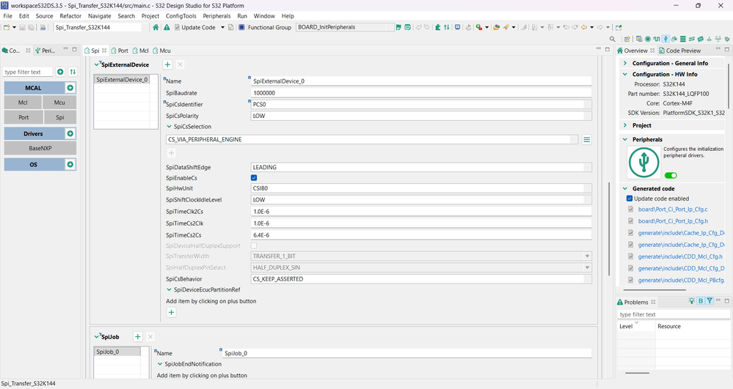Click the lightbulb icon in Problems panel

click(x=691, y=301)
